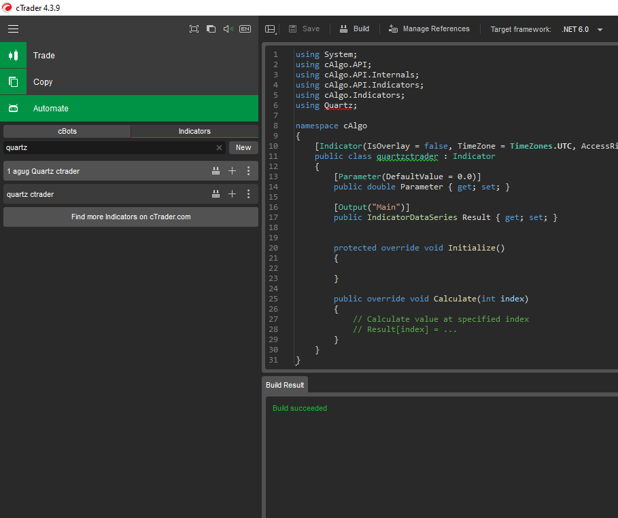Click the [Output("Main")] attribute
The height and width of the screenshot is (518, 618).
coord(371,207)
